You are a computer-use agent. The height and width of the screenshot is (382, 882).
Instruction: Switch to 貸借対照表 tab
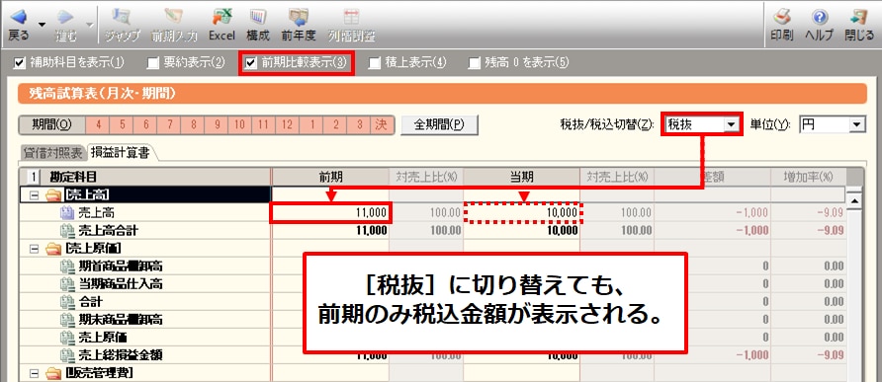pos(52,152)
